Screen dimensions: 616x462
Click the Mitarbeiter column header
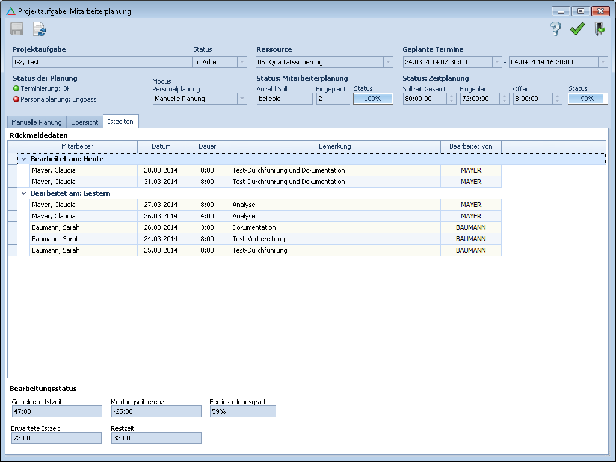pos(77,146)
